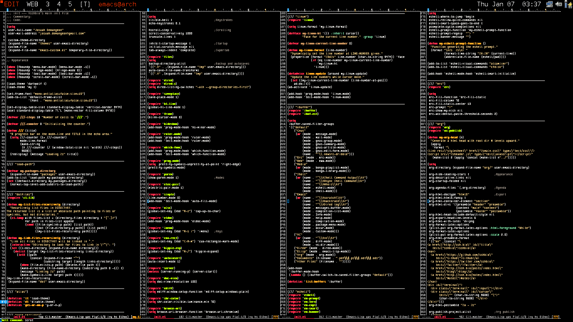
Task: Click the (require 'server) line
Action: point(161,268)
